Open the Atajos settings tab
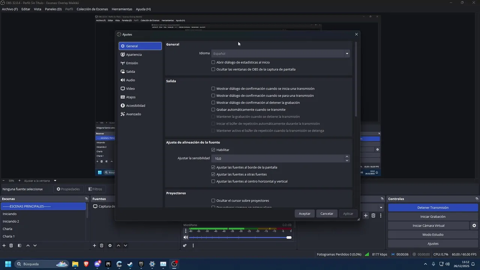Screen dimensions: 480x270 (140, 97)
